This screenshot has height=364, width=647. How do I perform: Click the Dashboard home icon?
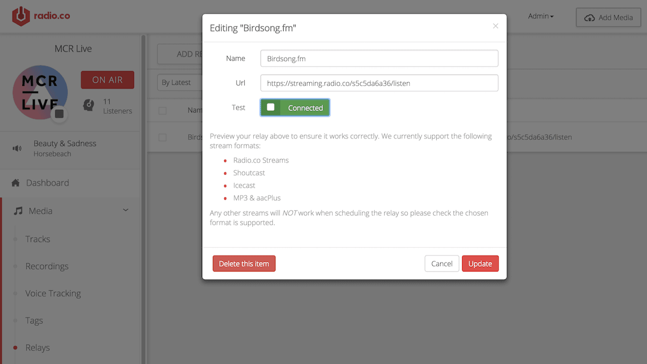(16, 183)
